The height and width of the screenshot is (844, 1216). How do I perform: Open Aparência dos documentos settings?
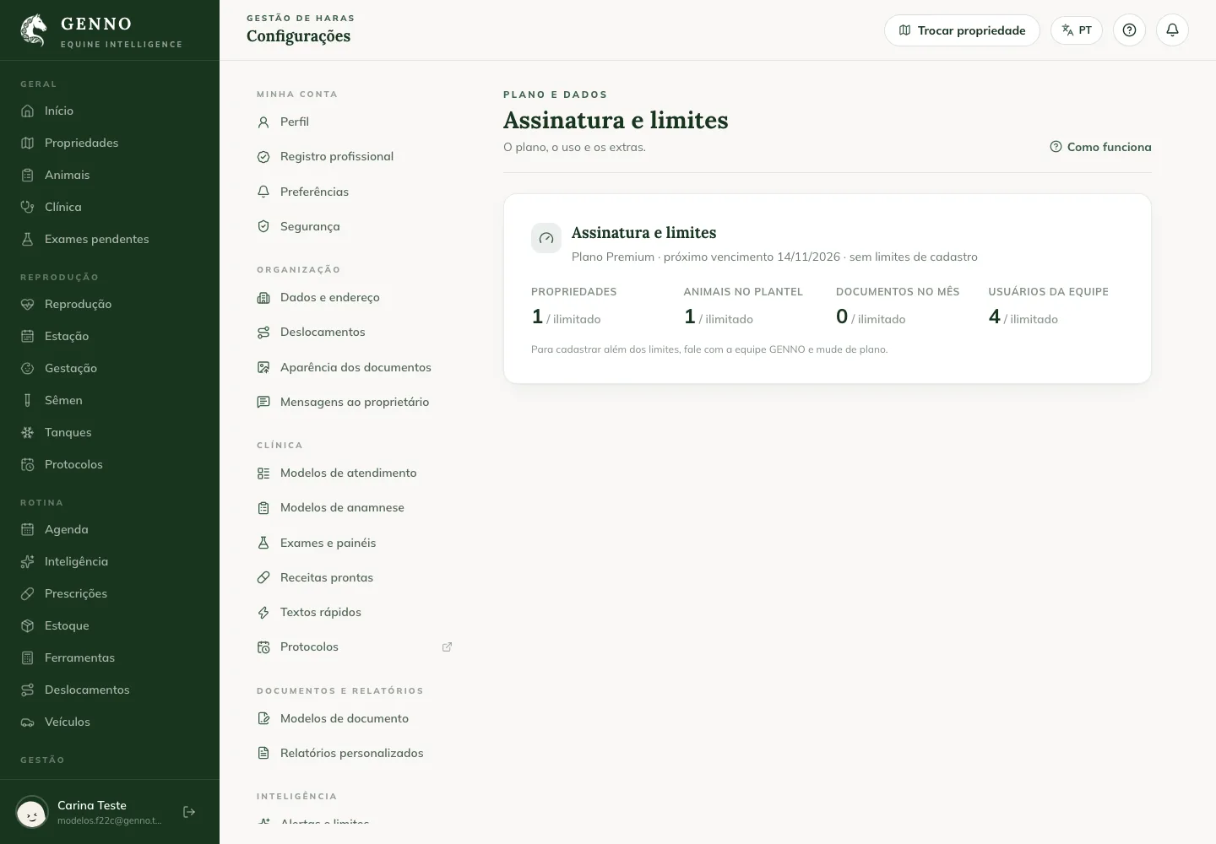pos(355,367)
